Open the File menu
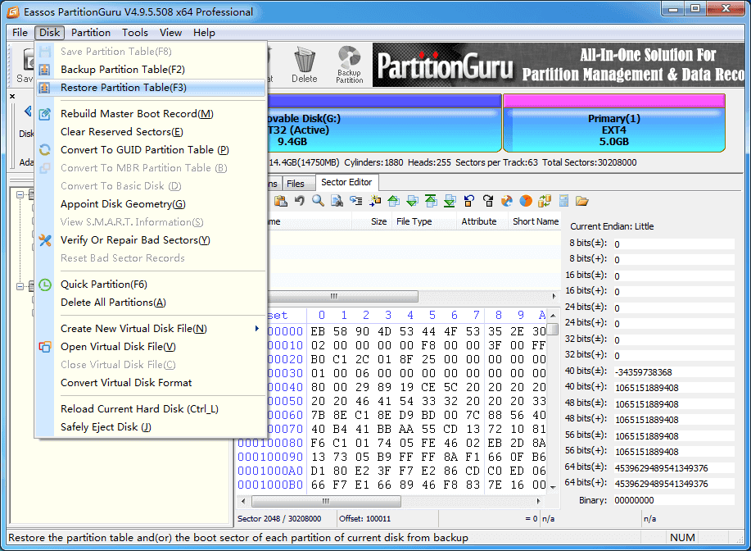The width and height of the screenshot is (751, 551). click(20, 33)
